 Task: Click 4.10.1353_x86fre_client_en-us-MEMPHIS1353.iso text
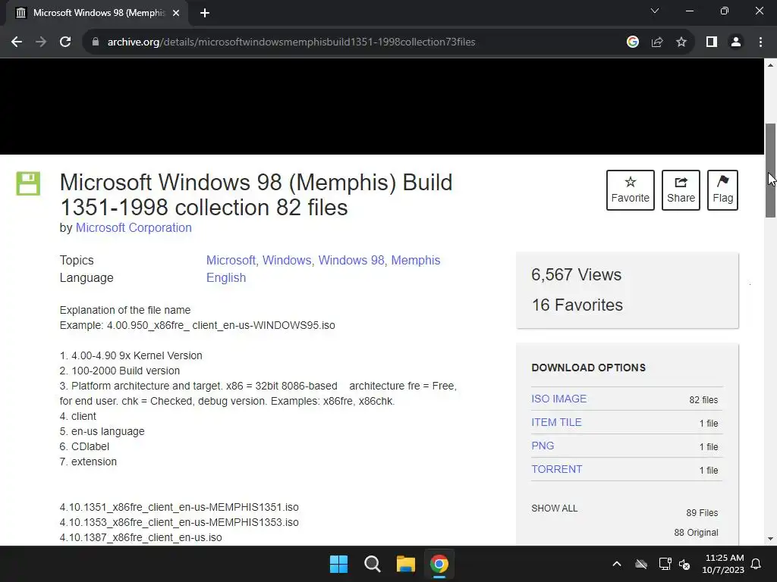pos(179,522)
